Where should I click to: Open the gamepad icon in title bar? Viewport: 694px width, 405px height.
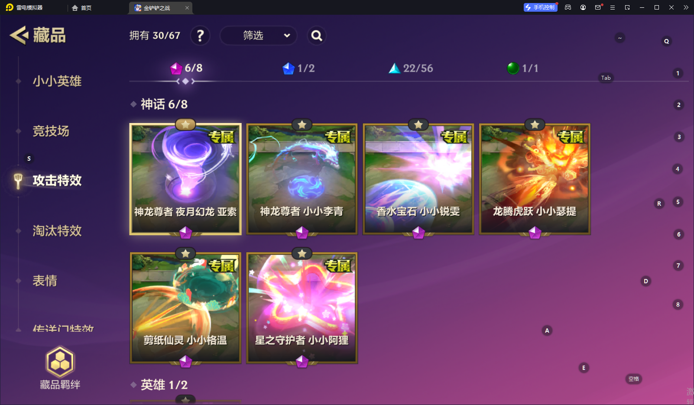[568, 7]
